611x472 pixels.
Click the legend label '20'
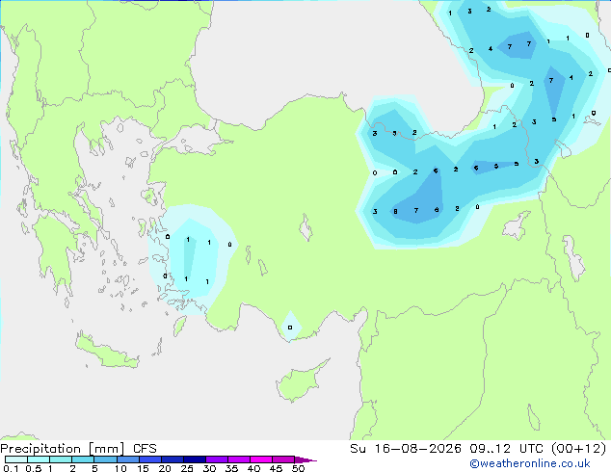point(165,468)
